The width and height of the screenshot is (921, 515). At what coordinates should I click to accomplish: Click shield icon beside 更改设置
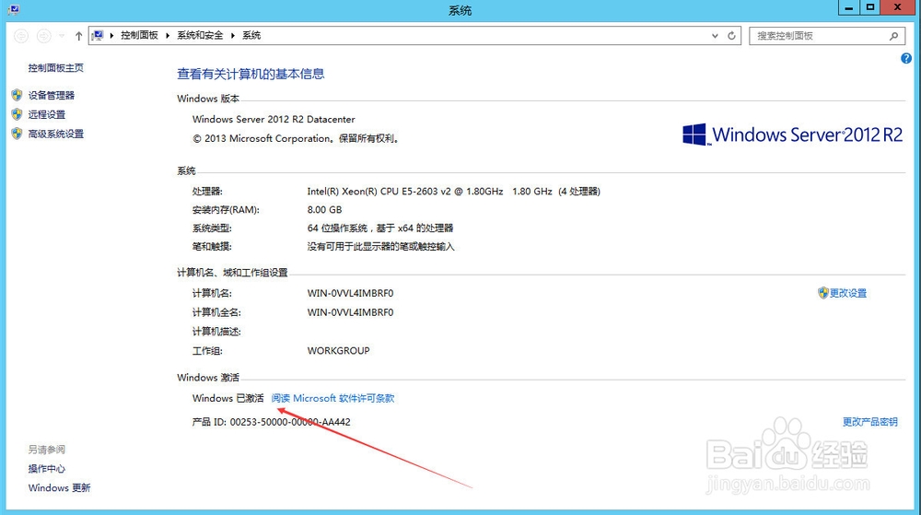822,293
